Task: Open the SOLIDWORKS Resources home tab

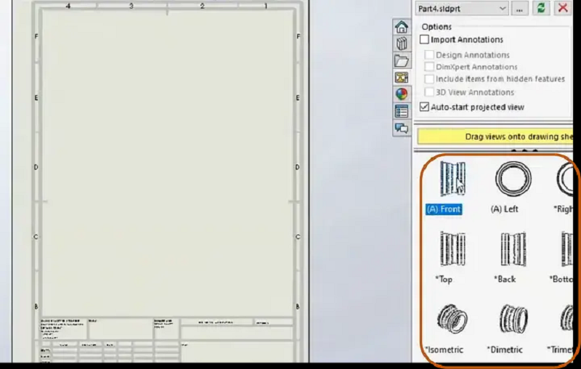Action: [x=401, y=28]
